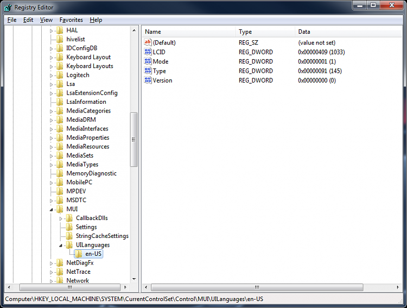Click the hivelist folder icon
Screen dimensions: 407x308
pos(60,39)
